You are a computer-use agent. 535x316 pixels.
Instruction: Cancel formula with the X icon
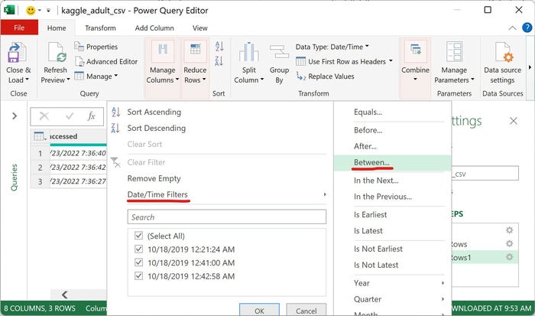44,116
